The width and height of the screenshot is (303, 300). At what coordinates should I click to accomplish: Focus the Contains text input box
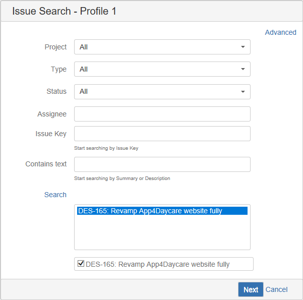162,164
